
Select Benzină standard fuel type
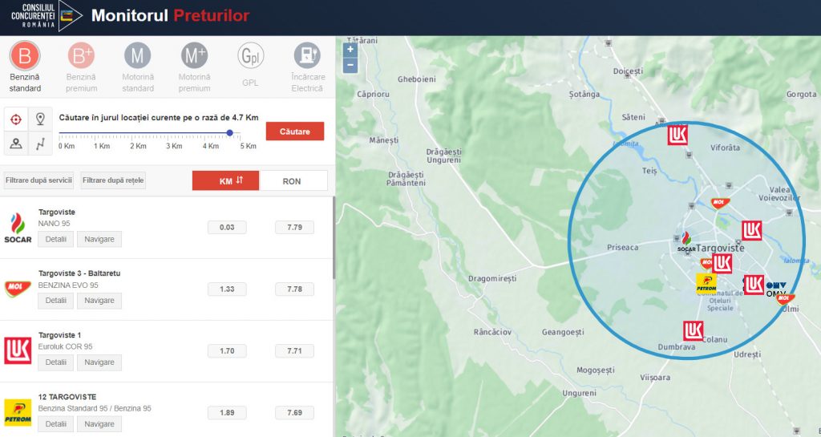25,57
